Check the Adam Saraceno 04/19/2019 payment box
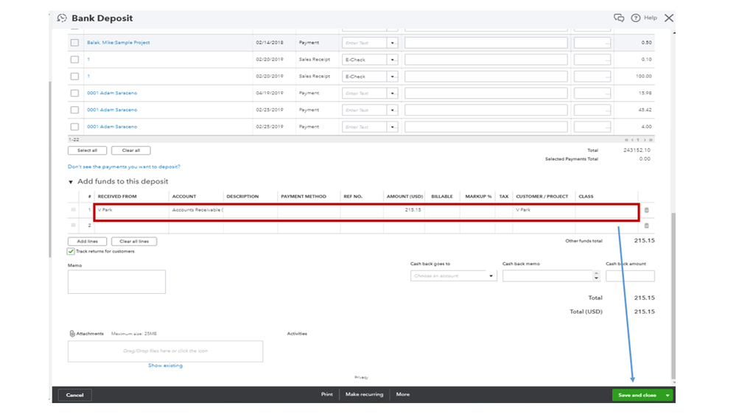Image resolution: width=736 pixels, height=414 pixels. coord(74,93)
